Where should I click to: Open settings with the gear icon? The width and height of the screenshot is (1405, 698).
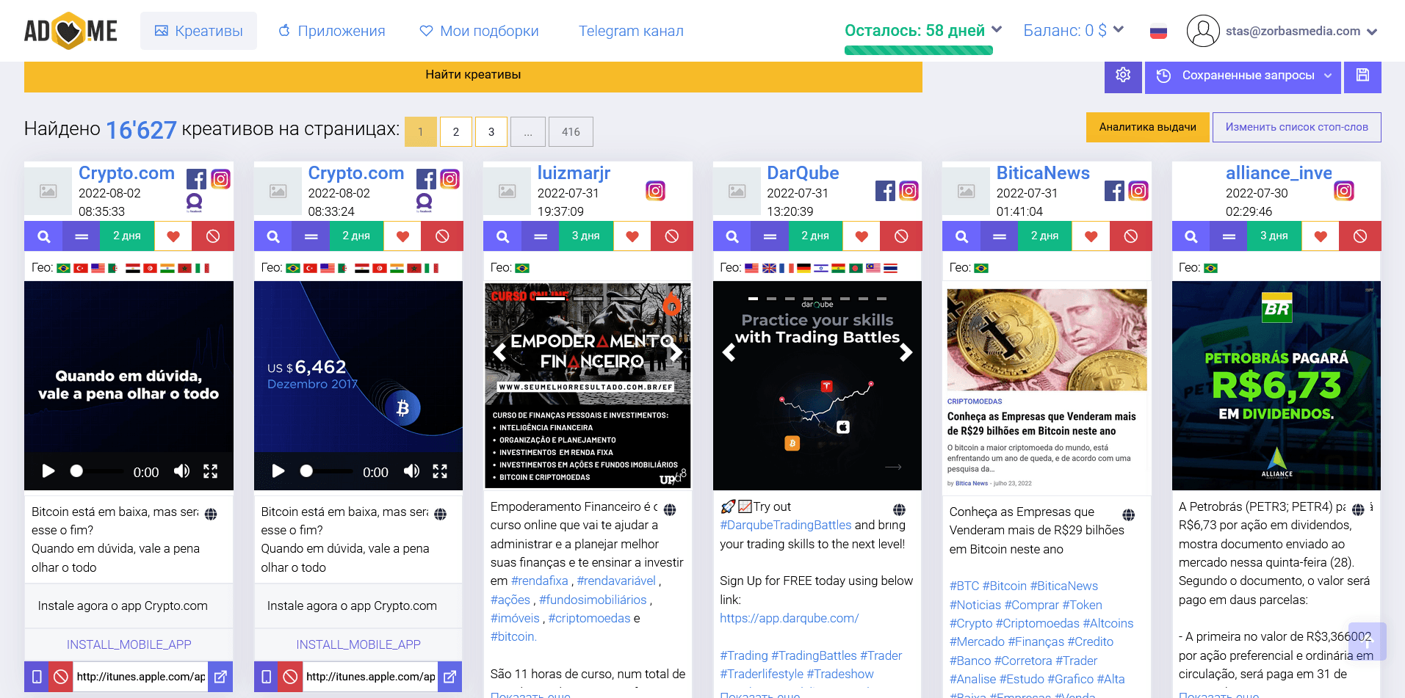pyautogui.click(x=1123, y=75)
